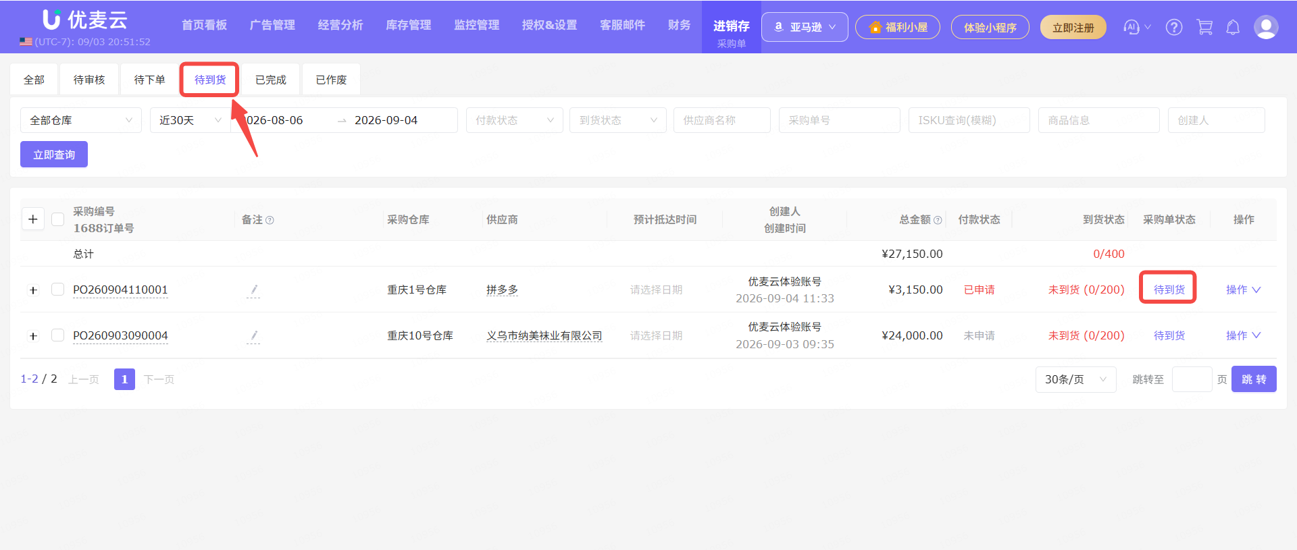Open the shopping cart icon
The image size is (1297, 550).
point(1204,27)
